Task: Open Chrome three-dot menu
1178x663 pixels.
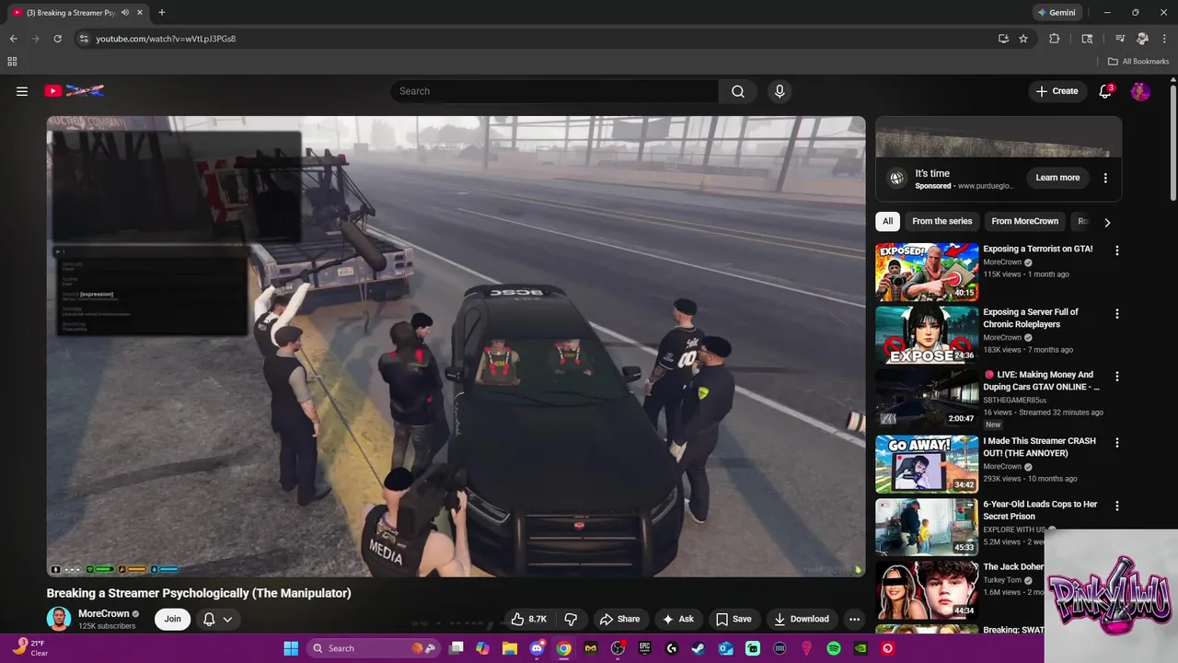Action: 1164,39
